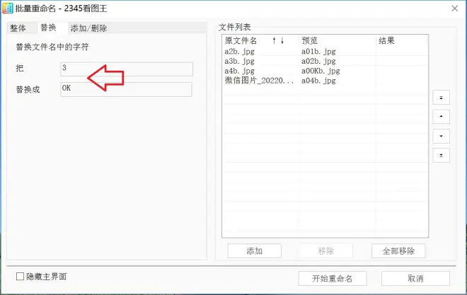Click the move-to-top arrow button
This screenshot has width=467, height=295.
pos(441,97)
